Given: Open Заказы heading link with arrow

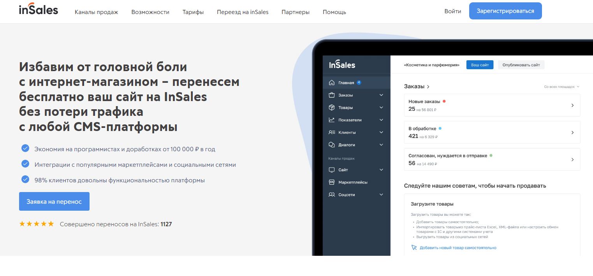Looking at the screenshot, I should pyautogui.click(x=417, y=87).
